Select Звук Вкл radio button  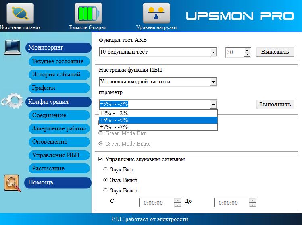pos(105,169)
